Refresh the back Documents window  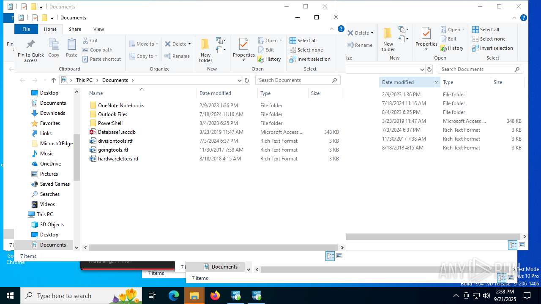point(429,69)
